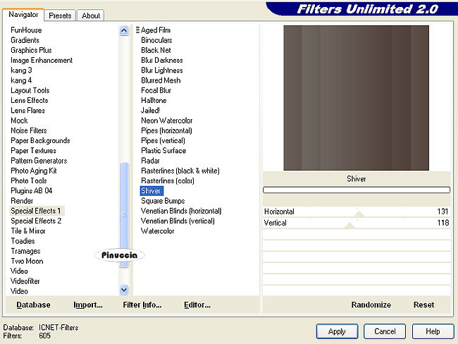Select the Toadies category
458x344 pixels.
click(23, 241)
